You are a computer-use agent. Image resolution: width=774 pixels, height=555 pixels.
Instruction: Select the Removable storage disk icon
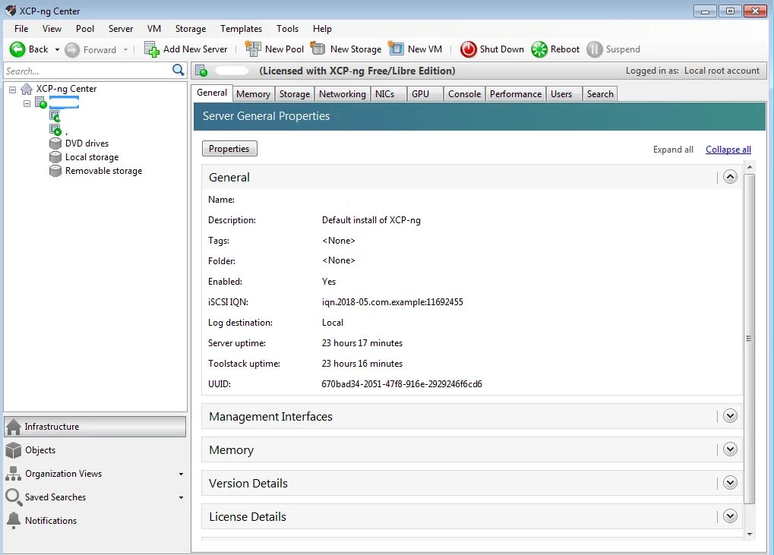pos(55,171)
